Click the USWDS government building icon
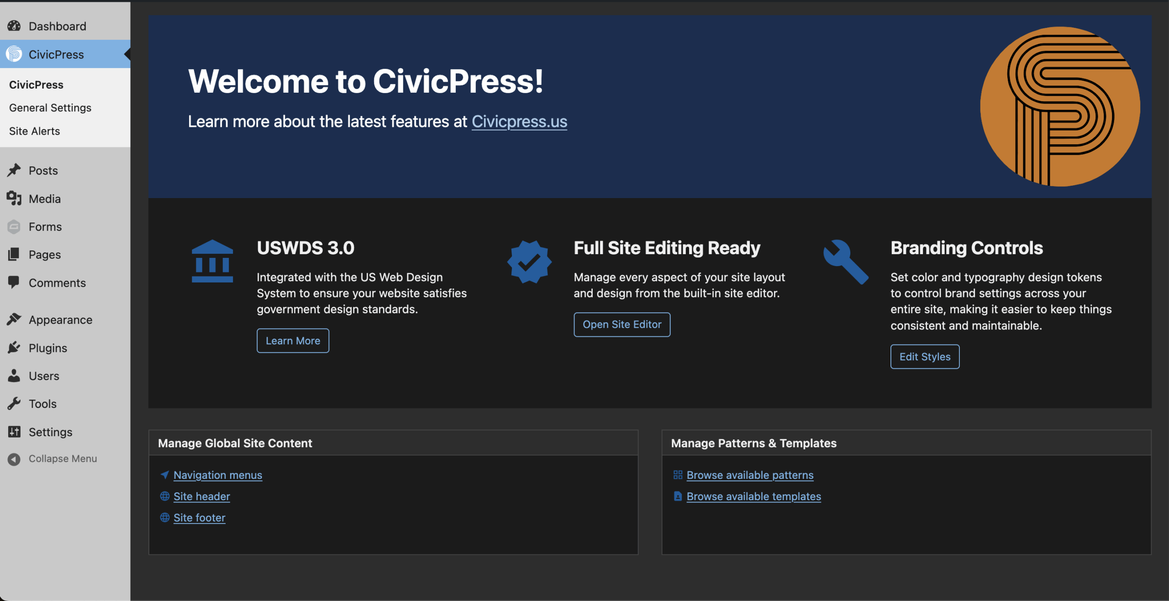This screenshot has width=1169, height=601. 212,261
